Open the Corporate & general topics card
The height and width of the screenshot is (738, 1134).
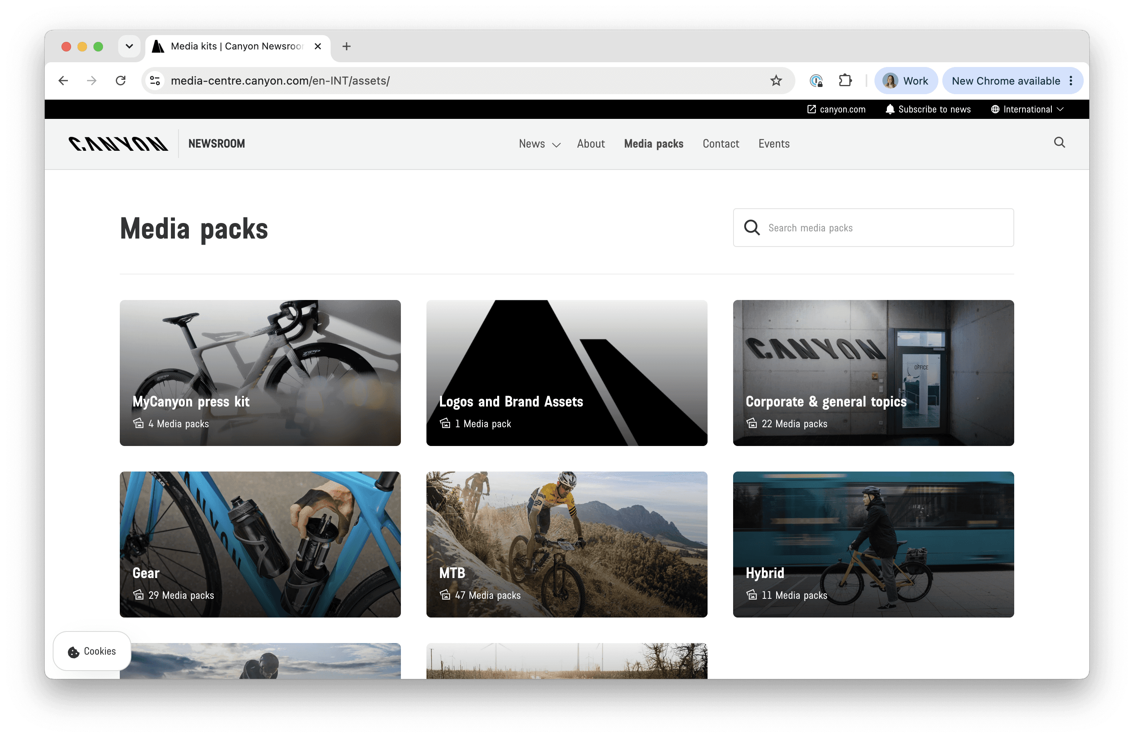873,373
